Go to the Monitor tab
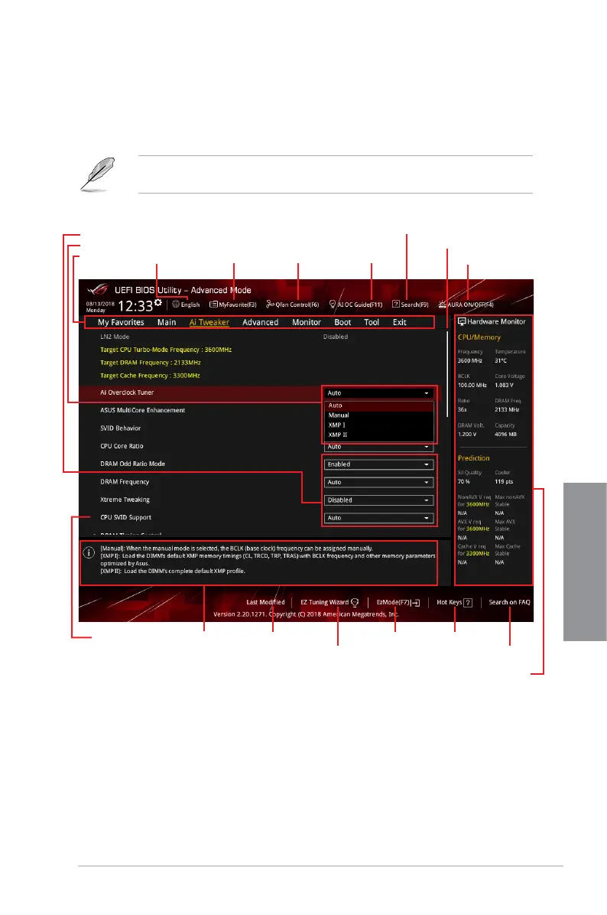 coord(307,322)
